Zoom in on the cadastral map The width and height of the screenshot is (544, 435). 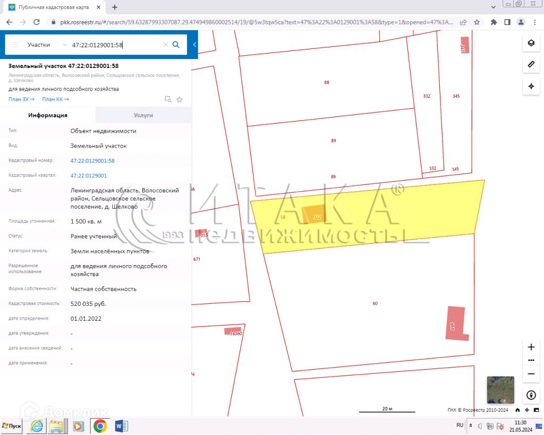[531, 347]
